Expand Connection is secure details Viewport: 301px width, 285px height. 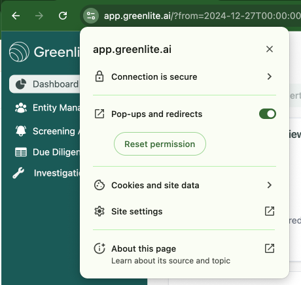(x=185, y=76)
